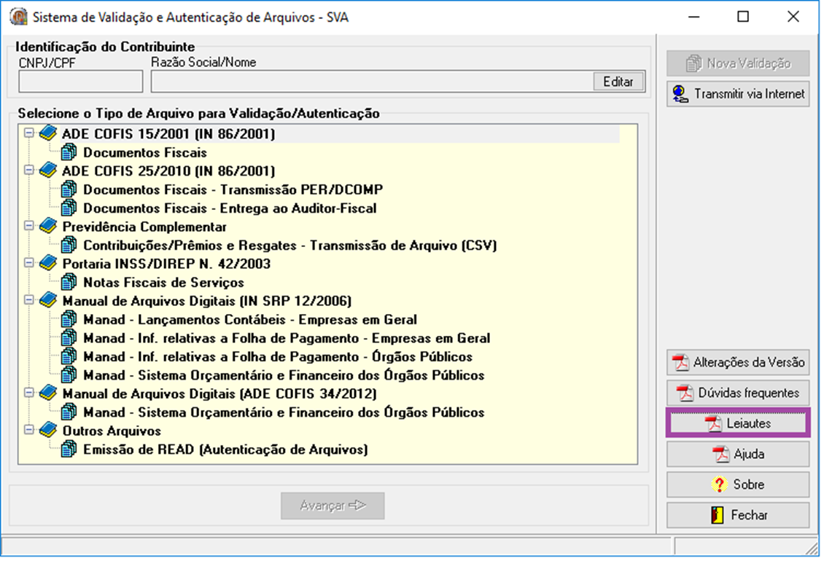Click the document icon beside Emissão de READ
Viewport: 824px width, 561px height.
click(69, 449)
